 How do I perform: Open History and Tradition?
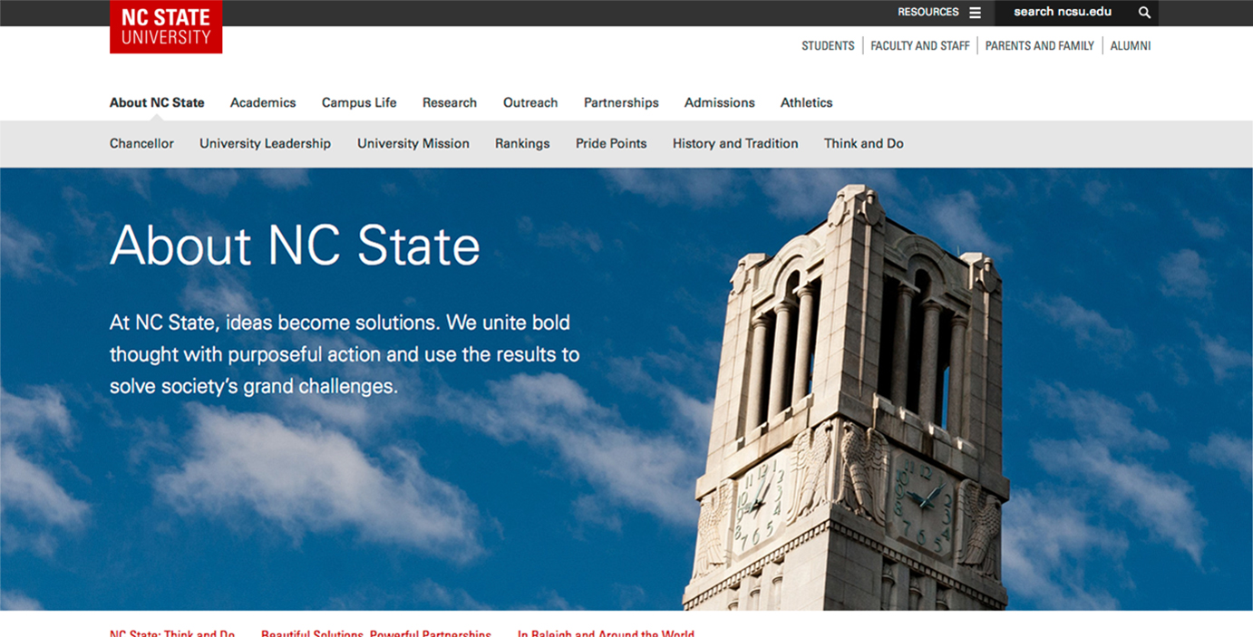pos(735,143)
